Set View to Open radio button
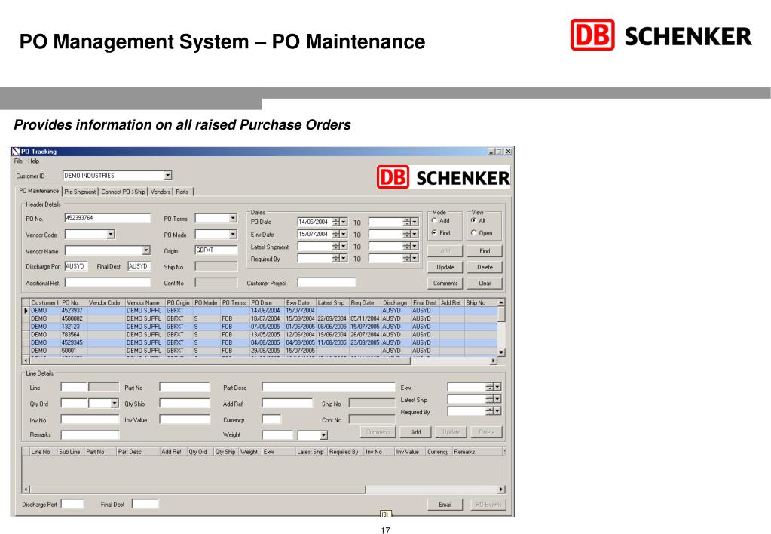 pos(474,233)
